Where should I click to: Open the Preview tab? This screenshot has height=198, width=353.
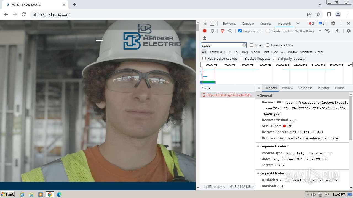287,88
